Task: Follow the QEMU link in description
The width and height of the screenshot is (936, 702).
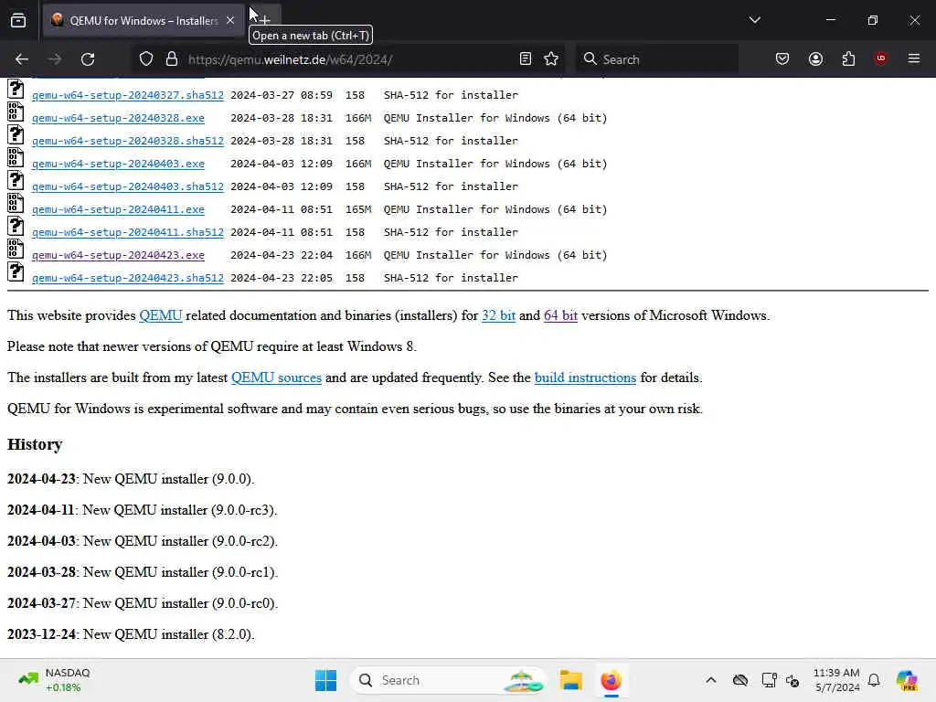Action: (161, 315)
